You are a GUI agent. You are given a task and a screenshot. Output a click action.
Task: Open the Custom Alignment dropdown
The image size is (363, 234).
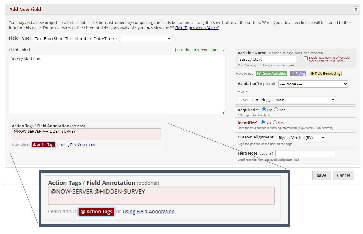[x=301, y=138]
